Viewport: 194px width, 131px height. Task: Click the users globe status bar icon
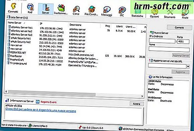(x=30, y=125)
